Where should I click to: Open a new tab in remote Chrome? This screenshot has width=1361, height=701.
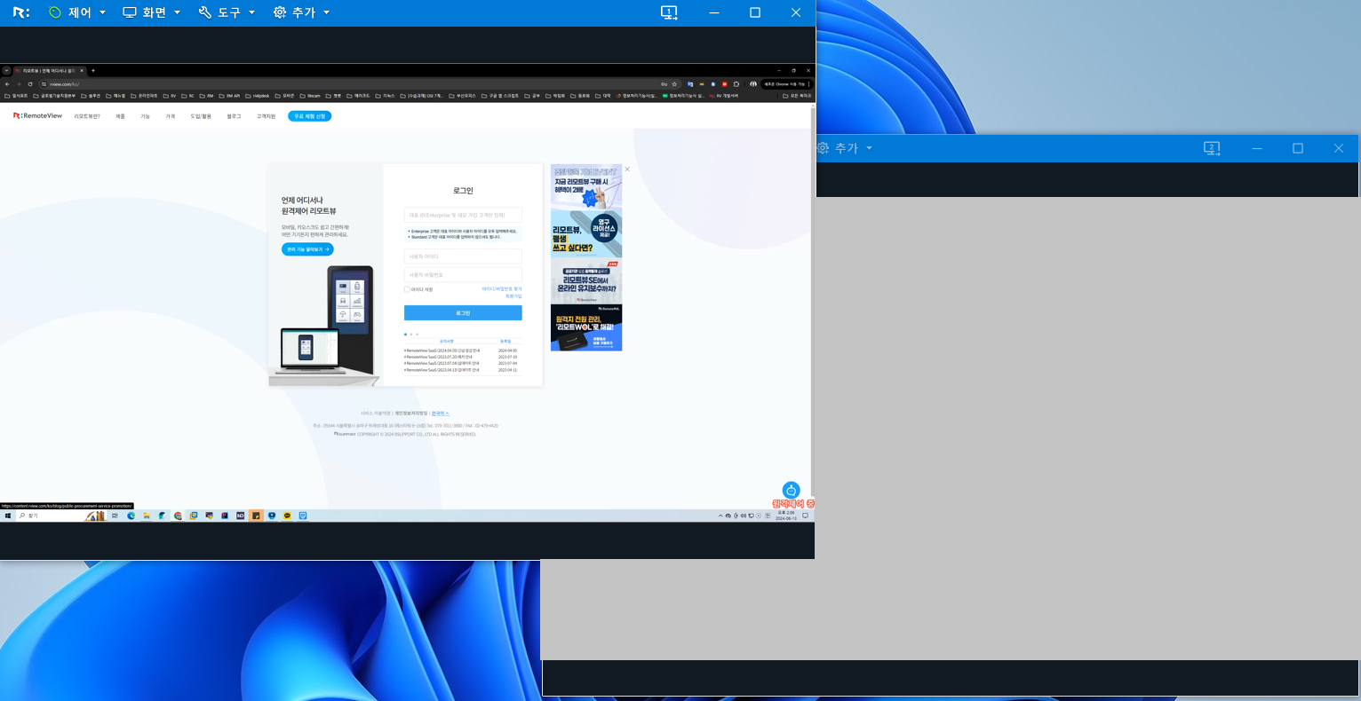[93, 71]
